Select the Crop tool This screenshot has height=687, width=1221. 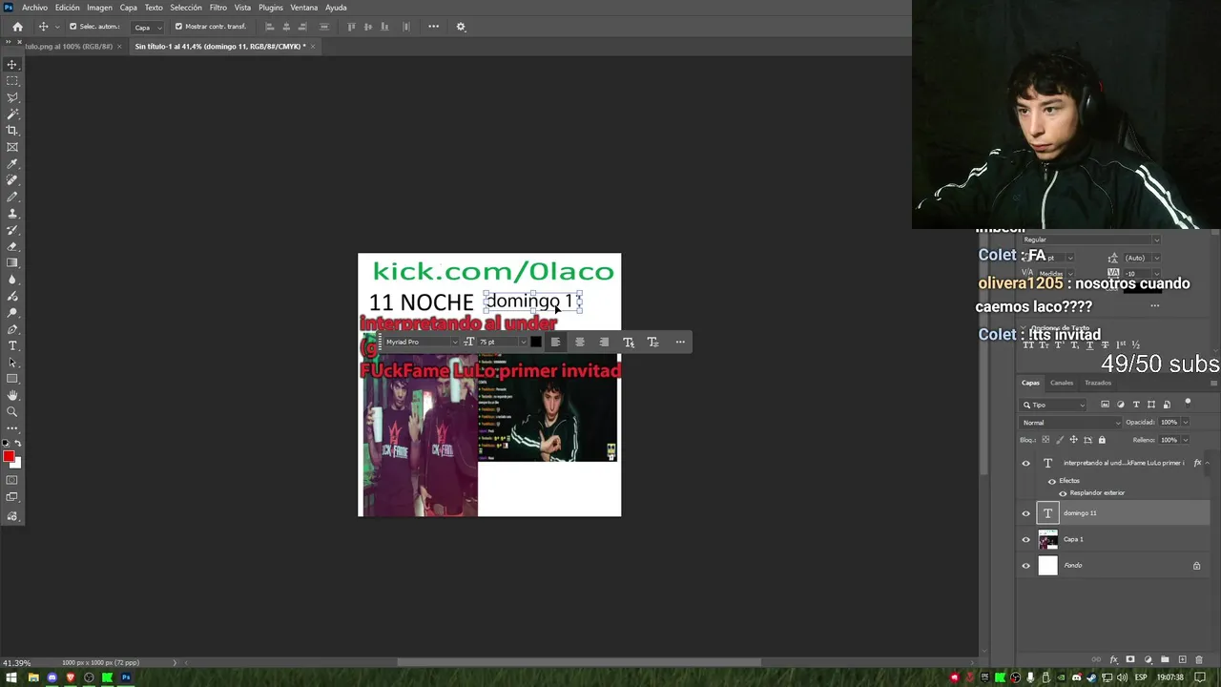pos(12,130)
